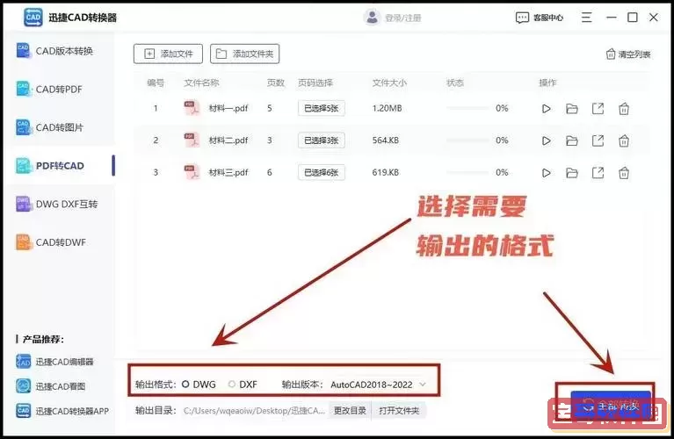Open 输出版本 AutoCAD2018~2022 dropdown
The width and height of the screenshot is (674, 439).
[x=378, y=385]
